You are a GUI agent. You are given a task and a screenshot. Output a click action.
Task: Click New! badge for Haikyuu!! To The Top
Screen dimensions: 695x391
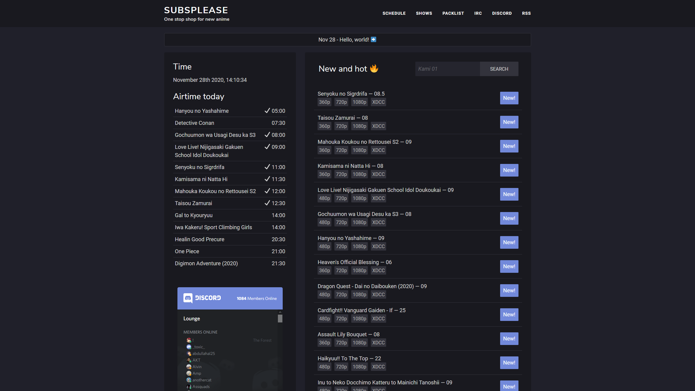coord(509,363)
